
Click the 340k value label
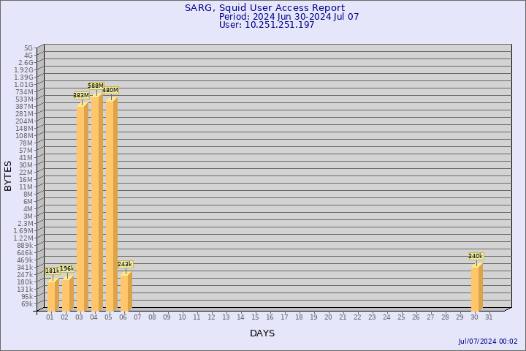[476, 257]
